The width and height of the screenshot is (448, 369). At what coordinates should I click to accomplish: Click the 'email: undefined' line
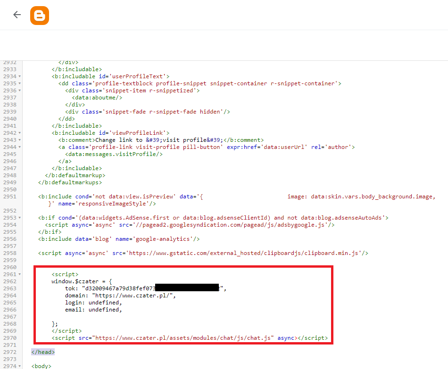tap(93, 310)
